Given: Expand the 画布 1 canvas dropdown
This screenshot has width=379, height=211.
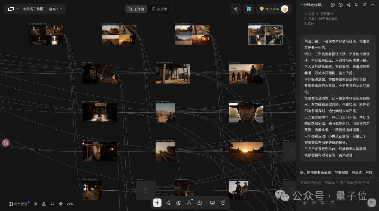Looking at the screenshot, I should [x=55, y=9].
